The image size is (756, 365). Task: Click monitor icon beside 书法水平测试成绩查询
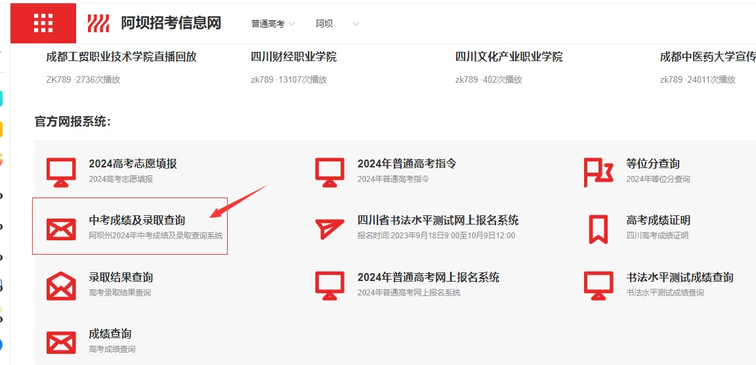click(598, 286)
